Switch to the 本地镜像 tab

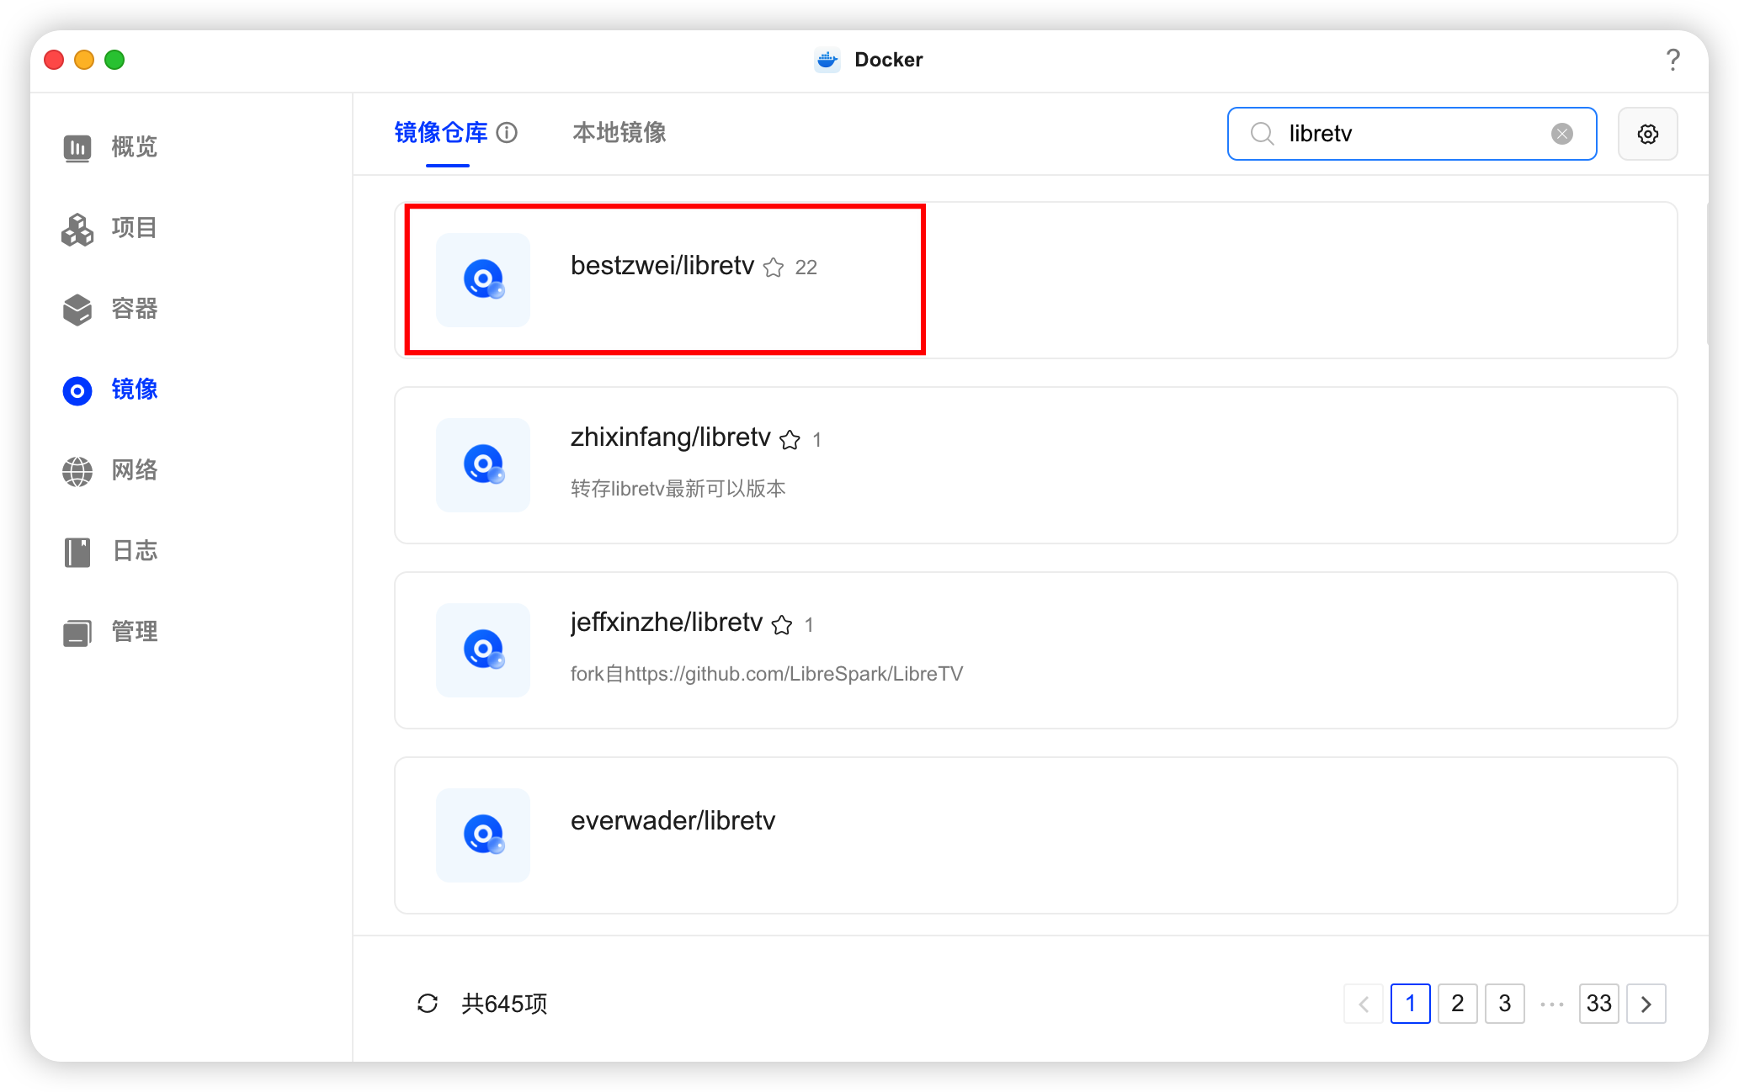(619, 133)
